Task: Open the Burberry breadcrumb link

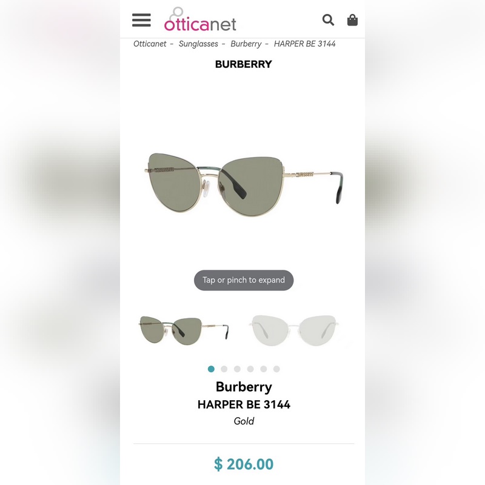Action: point(246,44)
